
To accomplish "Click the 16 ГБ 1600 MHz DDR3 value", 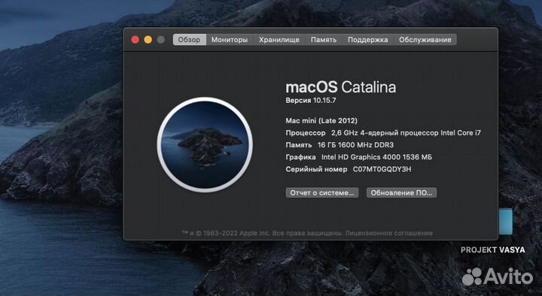I will [x=355, y=145].
